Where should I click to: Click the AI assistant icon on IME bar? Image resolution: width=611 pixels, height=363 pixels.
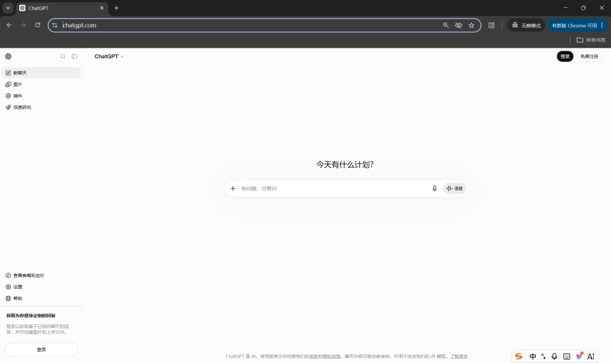(591, 356)
